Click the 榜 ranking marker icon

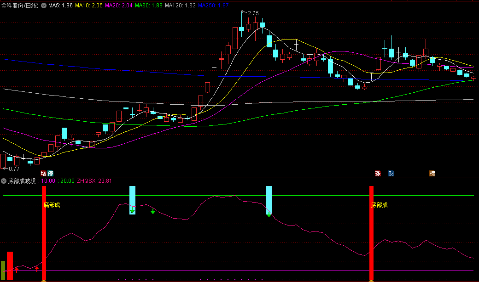point(432,173)
